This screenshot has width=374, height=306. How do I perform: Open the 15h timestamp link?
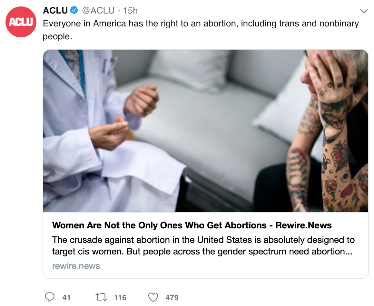tap(130, 11)
